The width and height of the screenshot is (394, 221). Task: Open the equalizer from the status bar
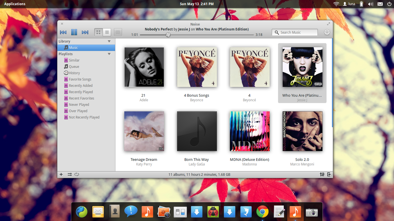click(322, 174)
